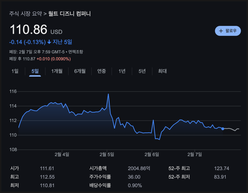
Task: Click the 지난 5일 period text
Action: [x=62, y=42]
